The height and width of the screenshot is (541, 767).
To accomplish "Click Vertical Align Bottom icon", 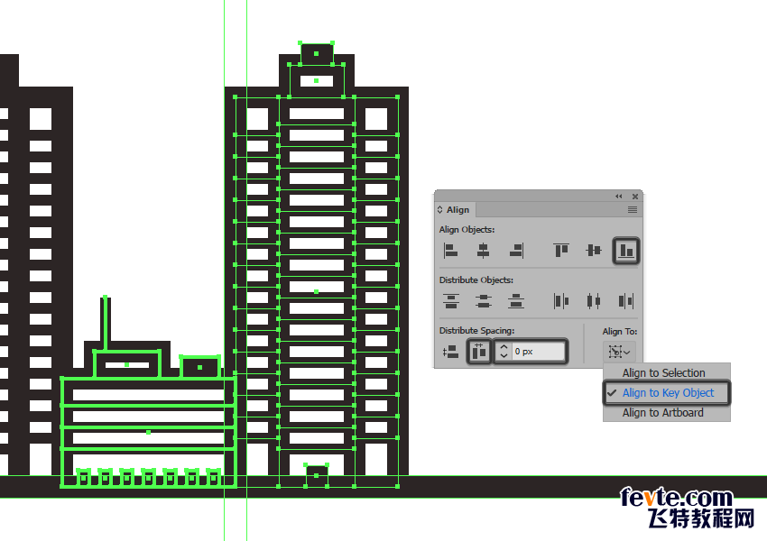I will (625, 250).
